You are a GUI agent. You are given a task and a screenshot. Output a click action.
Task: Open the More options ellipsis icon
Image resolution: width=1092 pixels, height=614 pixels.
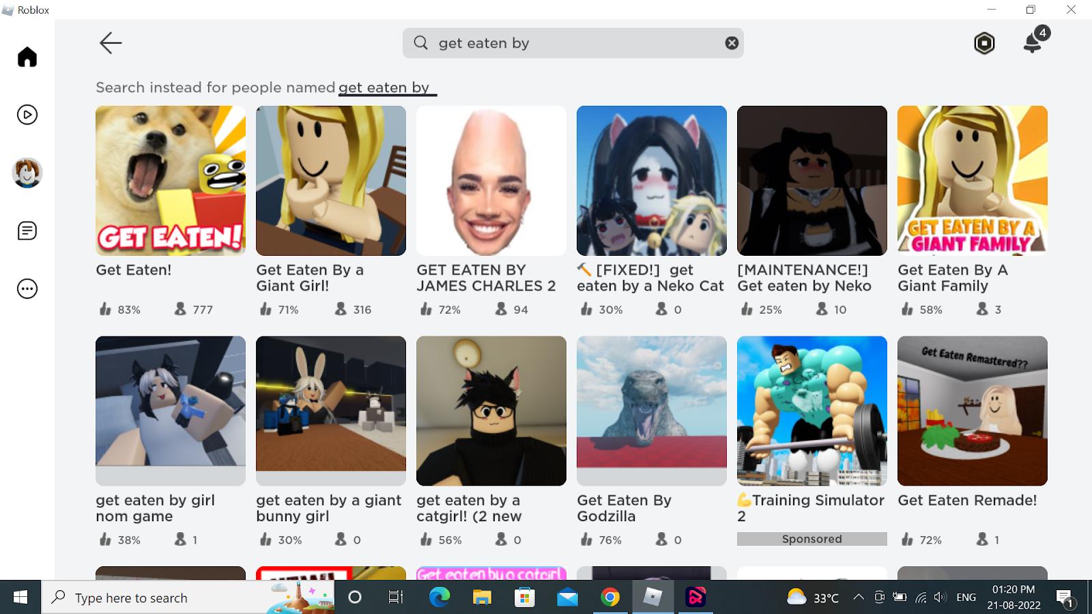click(27, 289)
